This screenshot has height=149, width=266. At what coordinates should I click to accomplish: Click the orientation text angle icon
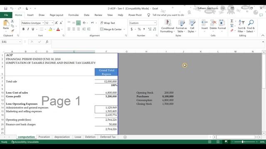pyautogui.click(x=84, y=23)
